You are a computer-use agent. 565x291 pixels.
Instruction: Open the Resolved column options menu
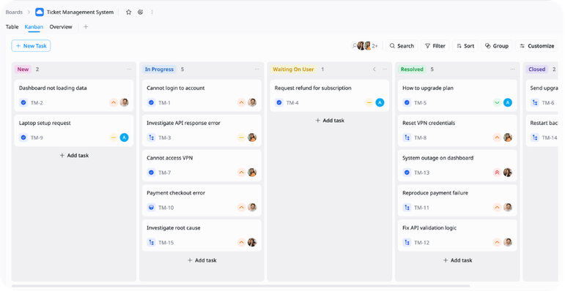(x=512, y=69)
